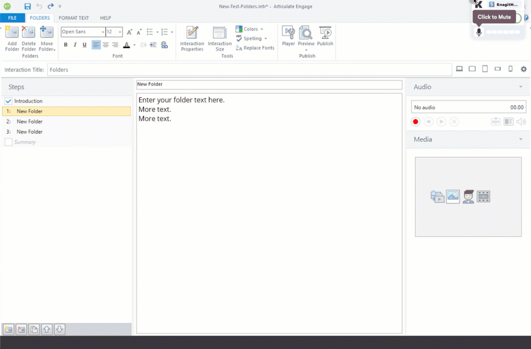The image size is (531, 349).
Task: Click the Add Folder ribbon icon
Action: [12, 38]
